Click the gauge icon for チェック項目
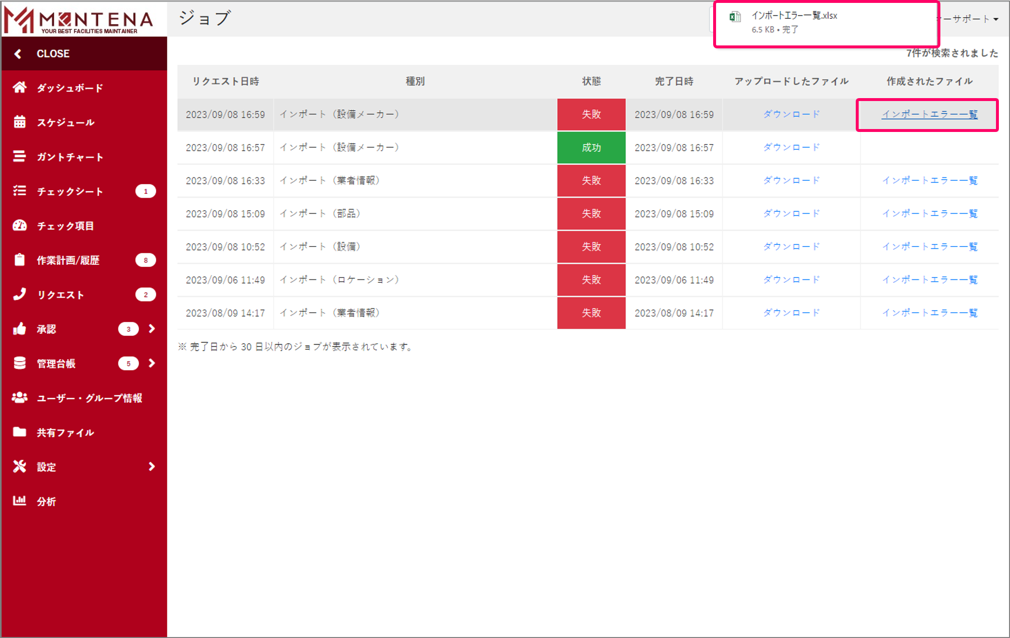This screenshot has width=1010, height=638. (19, 225)
